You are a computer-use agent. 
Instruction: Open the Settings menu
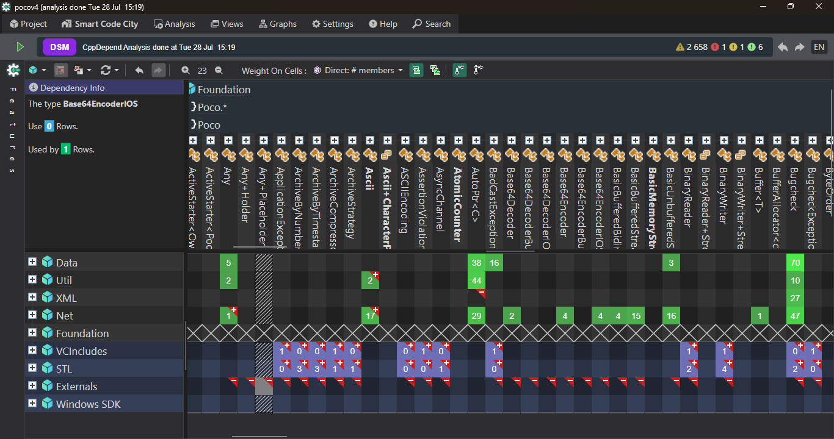point(333,24)
